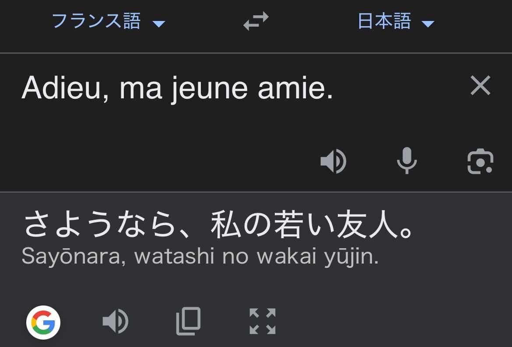The image size is (512, 347).
Task: Open camera translation
Action: (480, 161)
